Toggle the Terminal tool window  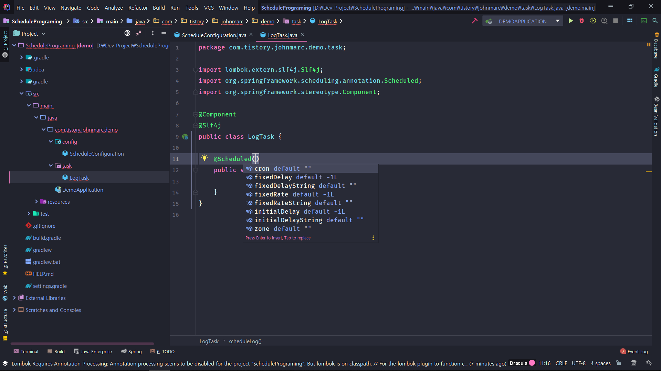click(26, 351)
